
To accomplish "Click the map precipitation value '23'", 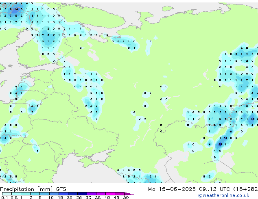I will tap(220, 145).
